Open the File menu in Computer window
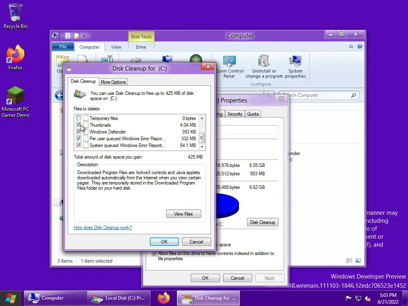Viewport: 408px width, 306px height. tap(63, 47)
